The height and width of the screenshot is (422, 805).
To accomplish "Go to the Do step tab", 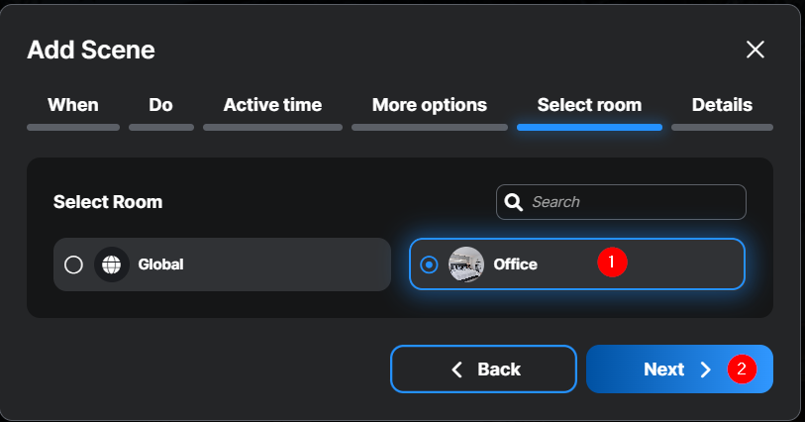I will pyautogui.click(x=161, y=105).
